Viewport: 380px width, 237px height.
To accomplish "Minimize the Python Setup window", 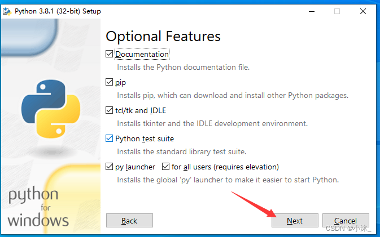I will [312, 11].
